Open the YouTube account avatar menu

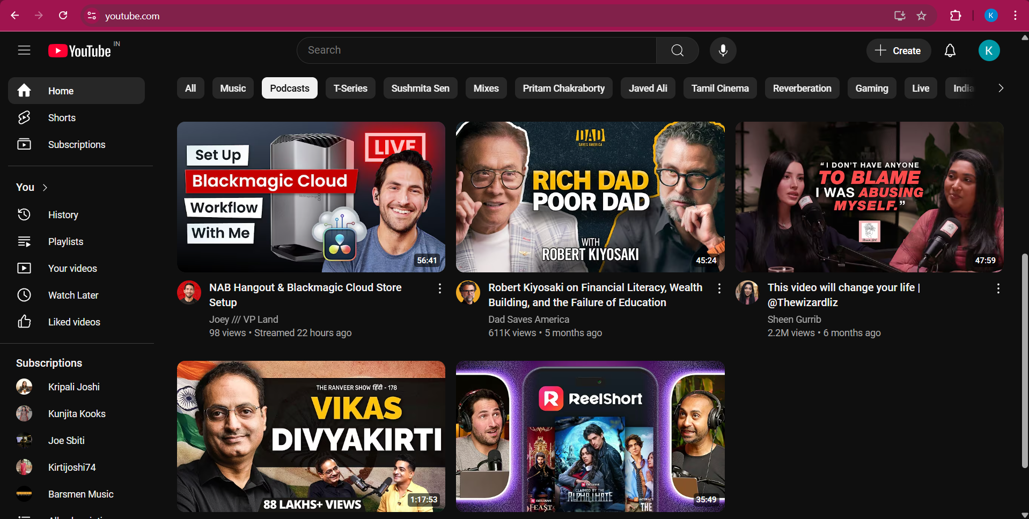(989, 50)
